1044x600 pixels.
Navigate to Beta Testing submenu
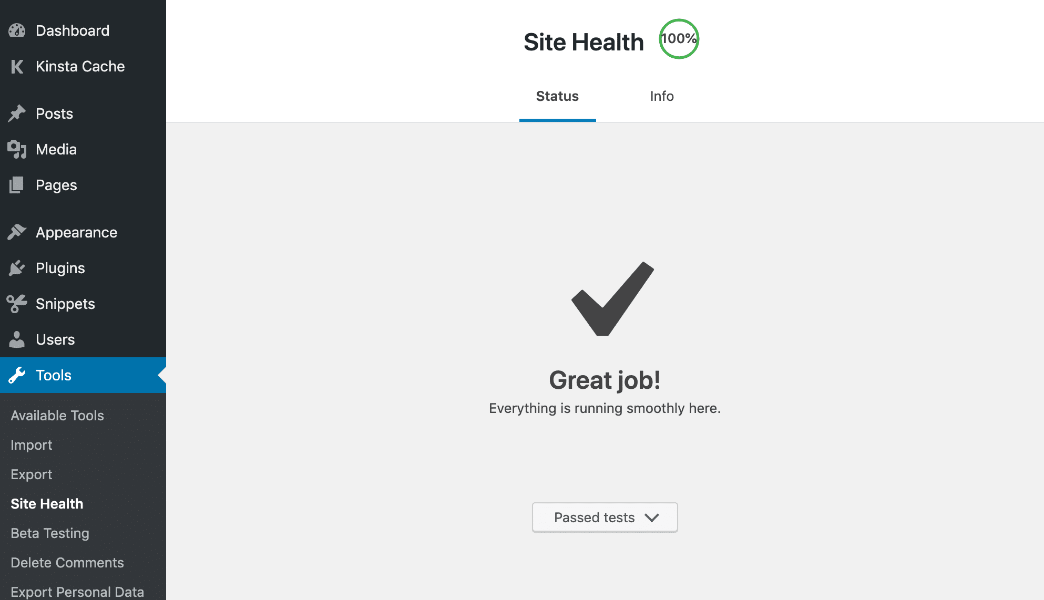(49, 533)
